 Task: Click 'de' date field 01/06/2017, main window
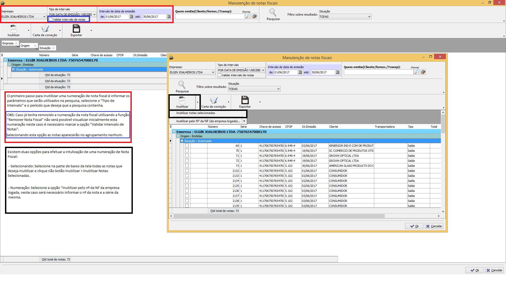click(117, 17)
